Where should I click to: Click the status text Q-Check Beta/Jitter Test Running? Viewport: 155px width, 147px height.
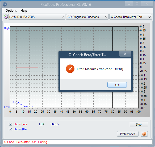coord(26,142)
